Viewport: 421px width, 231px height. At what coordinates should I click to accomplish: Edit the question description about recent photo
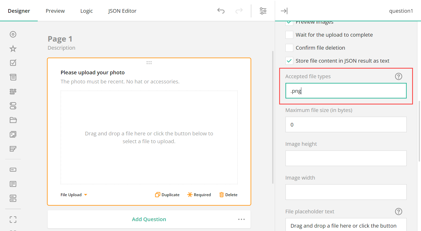[120, 82]
